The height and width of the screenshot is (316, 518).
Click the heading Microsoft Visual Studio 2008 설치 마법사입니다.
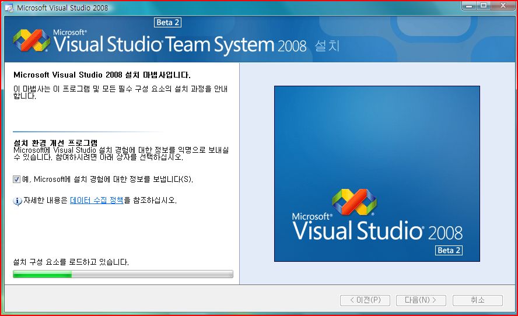[101, 75]
